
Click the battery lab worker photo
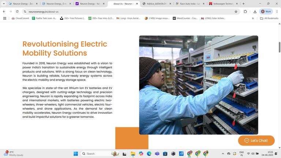click(199, 85)
